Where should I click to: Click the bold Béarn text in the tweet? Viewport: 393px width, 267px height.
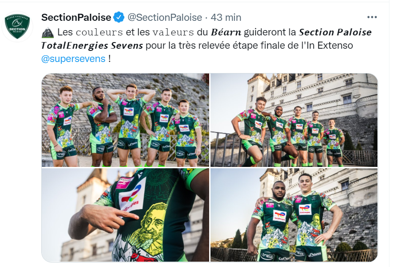tap(226, 32)
